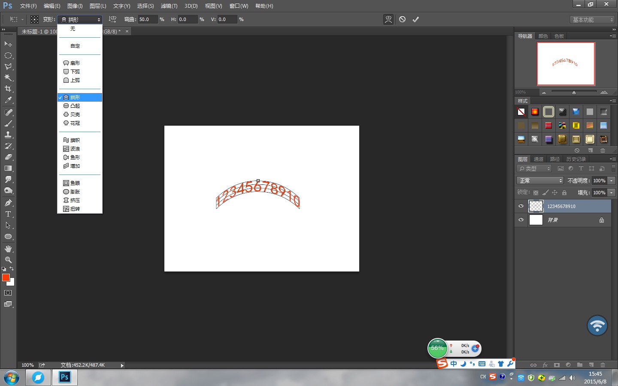Select the Hand tool
Image resolution: width=618 pixels, height=386 pixels.
coord(8,249)
